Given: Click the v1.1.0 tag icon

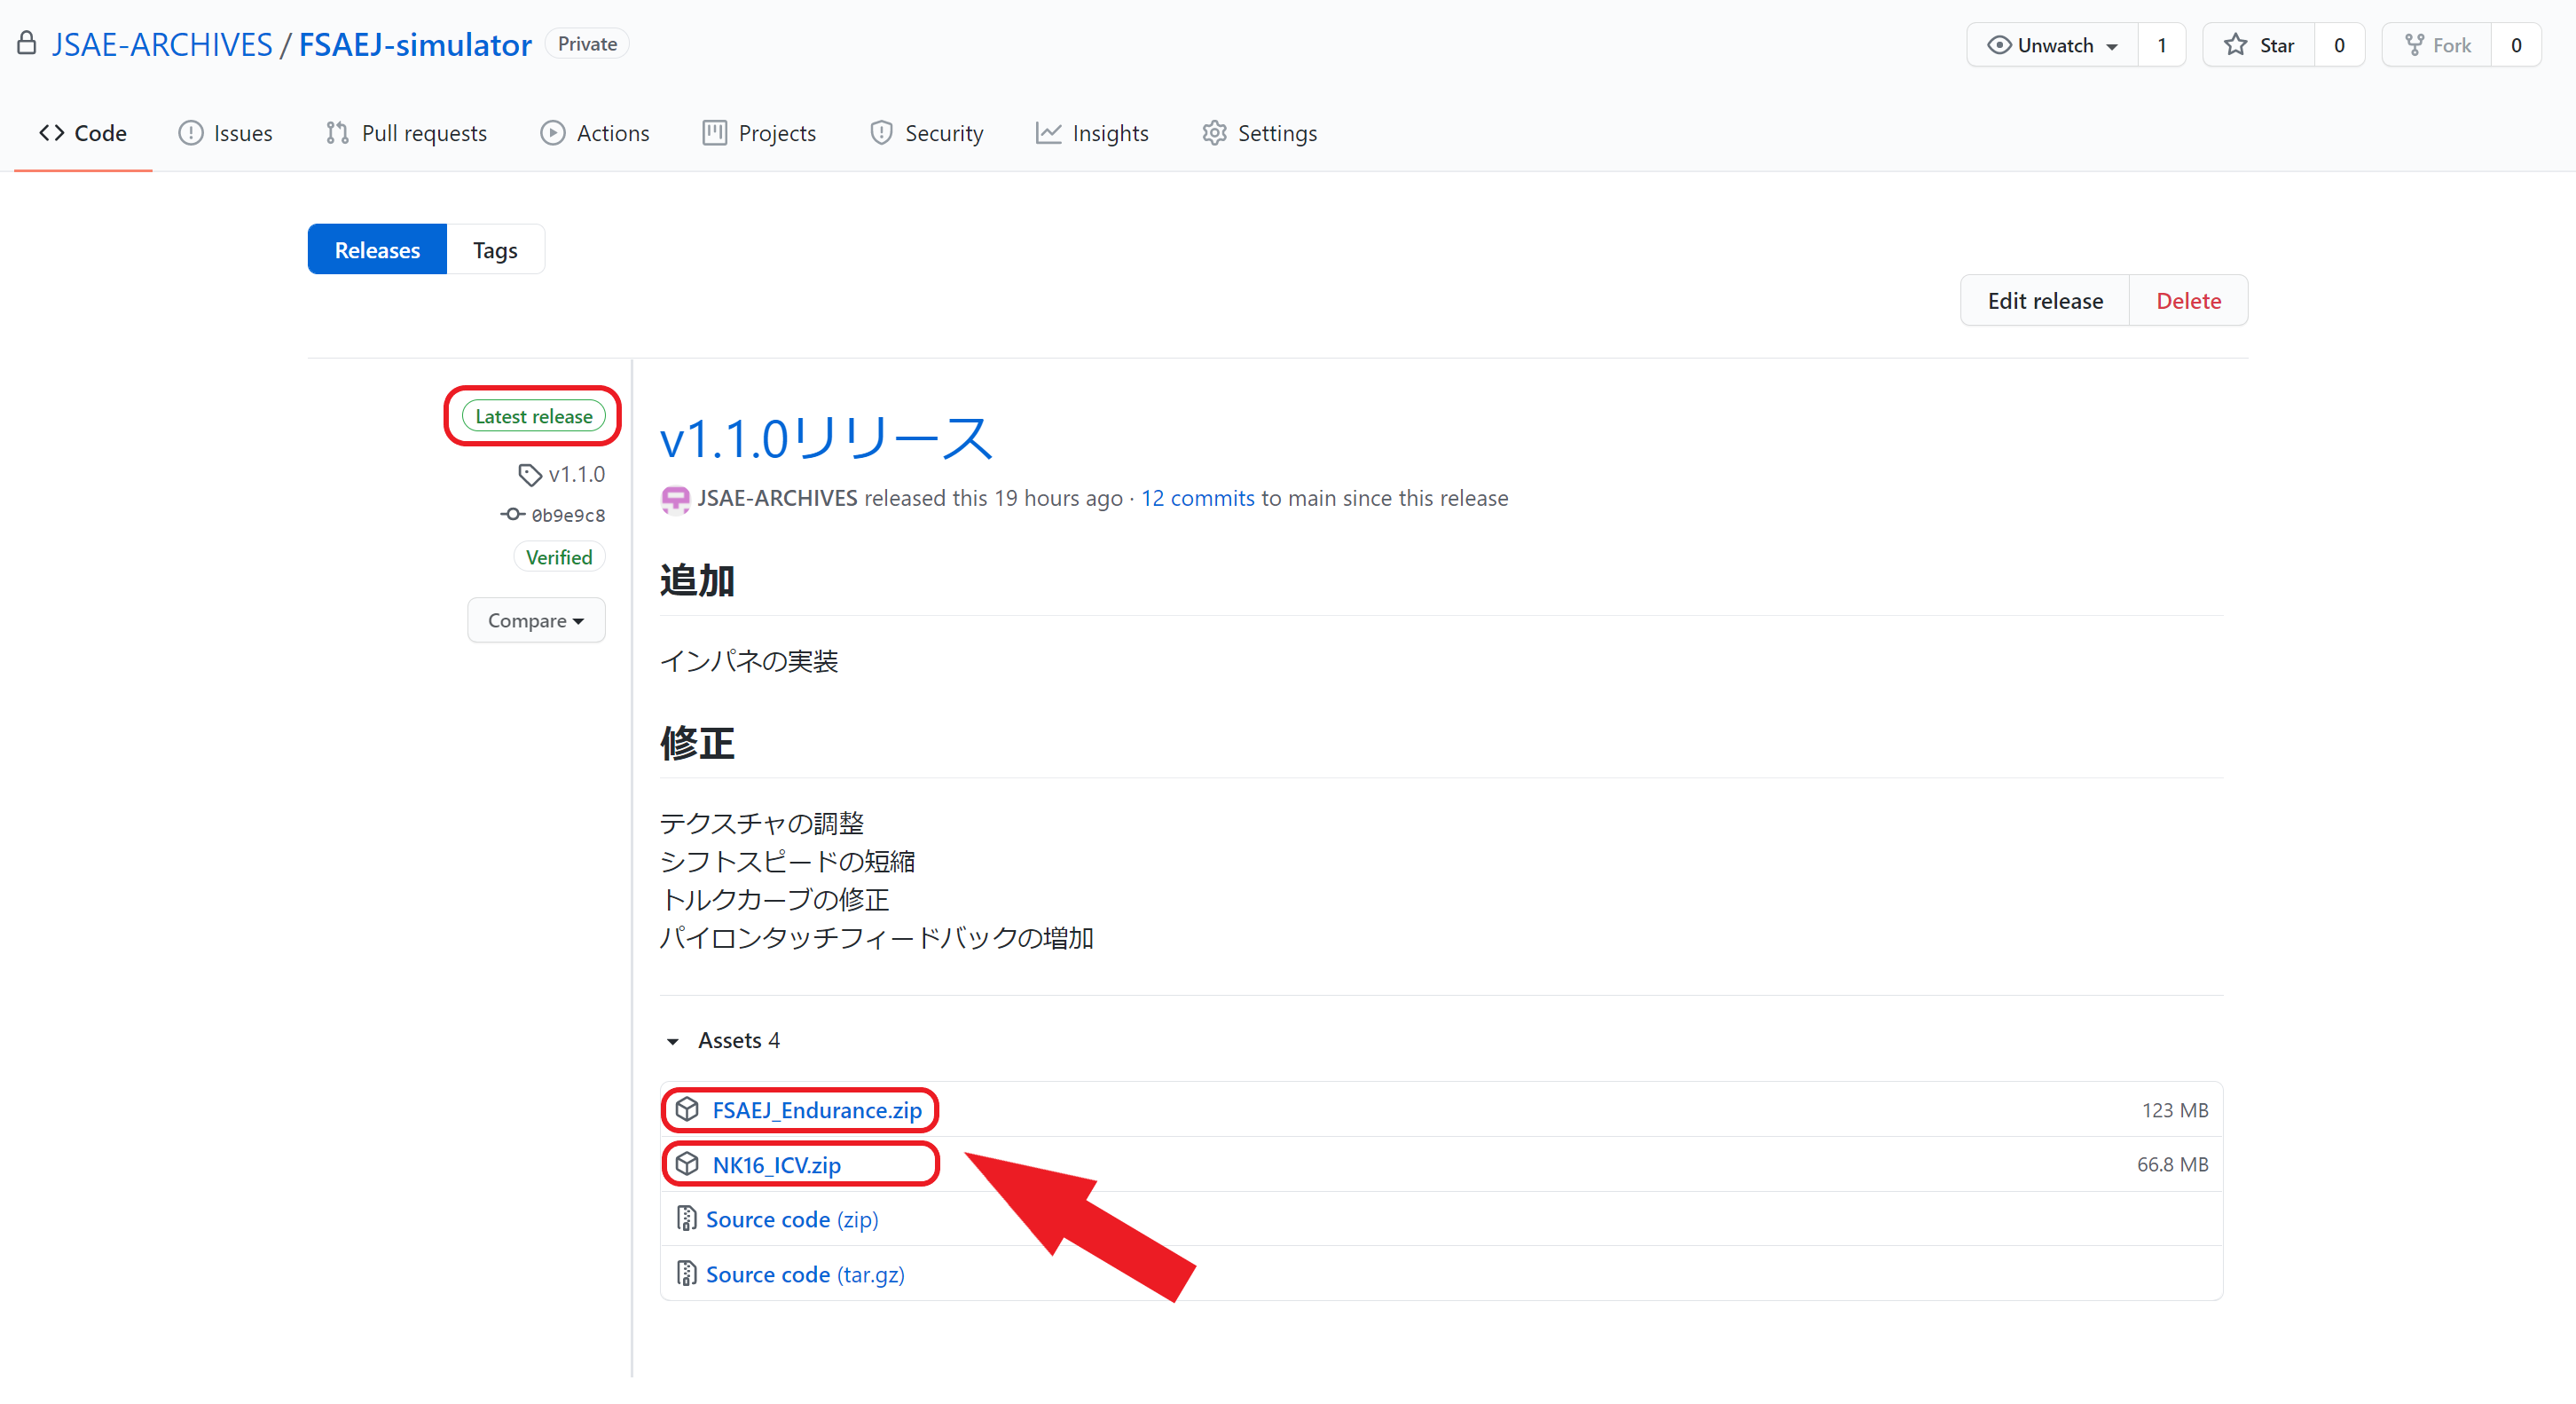Looking at the screenshot, I should 529,474.
